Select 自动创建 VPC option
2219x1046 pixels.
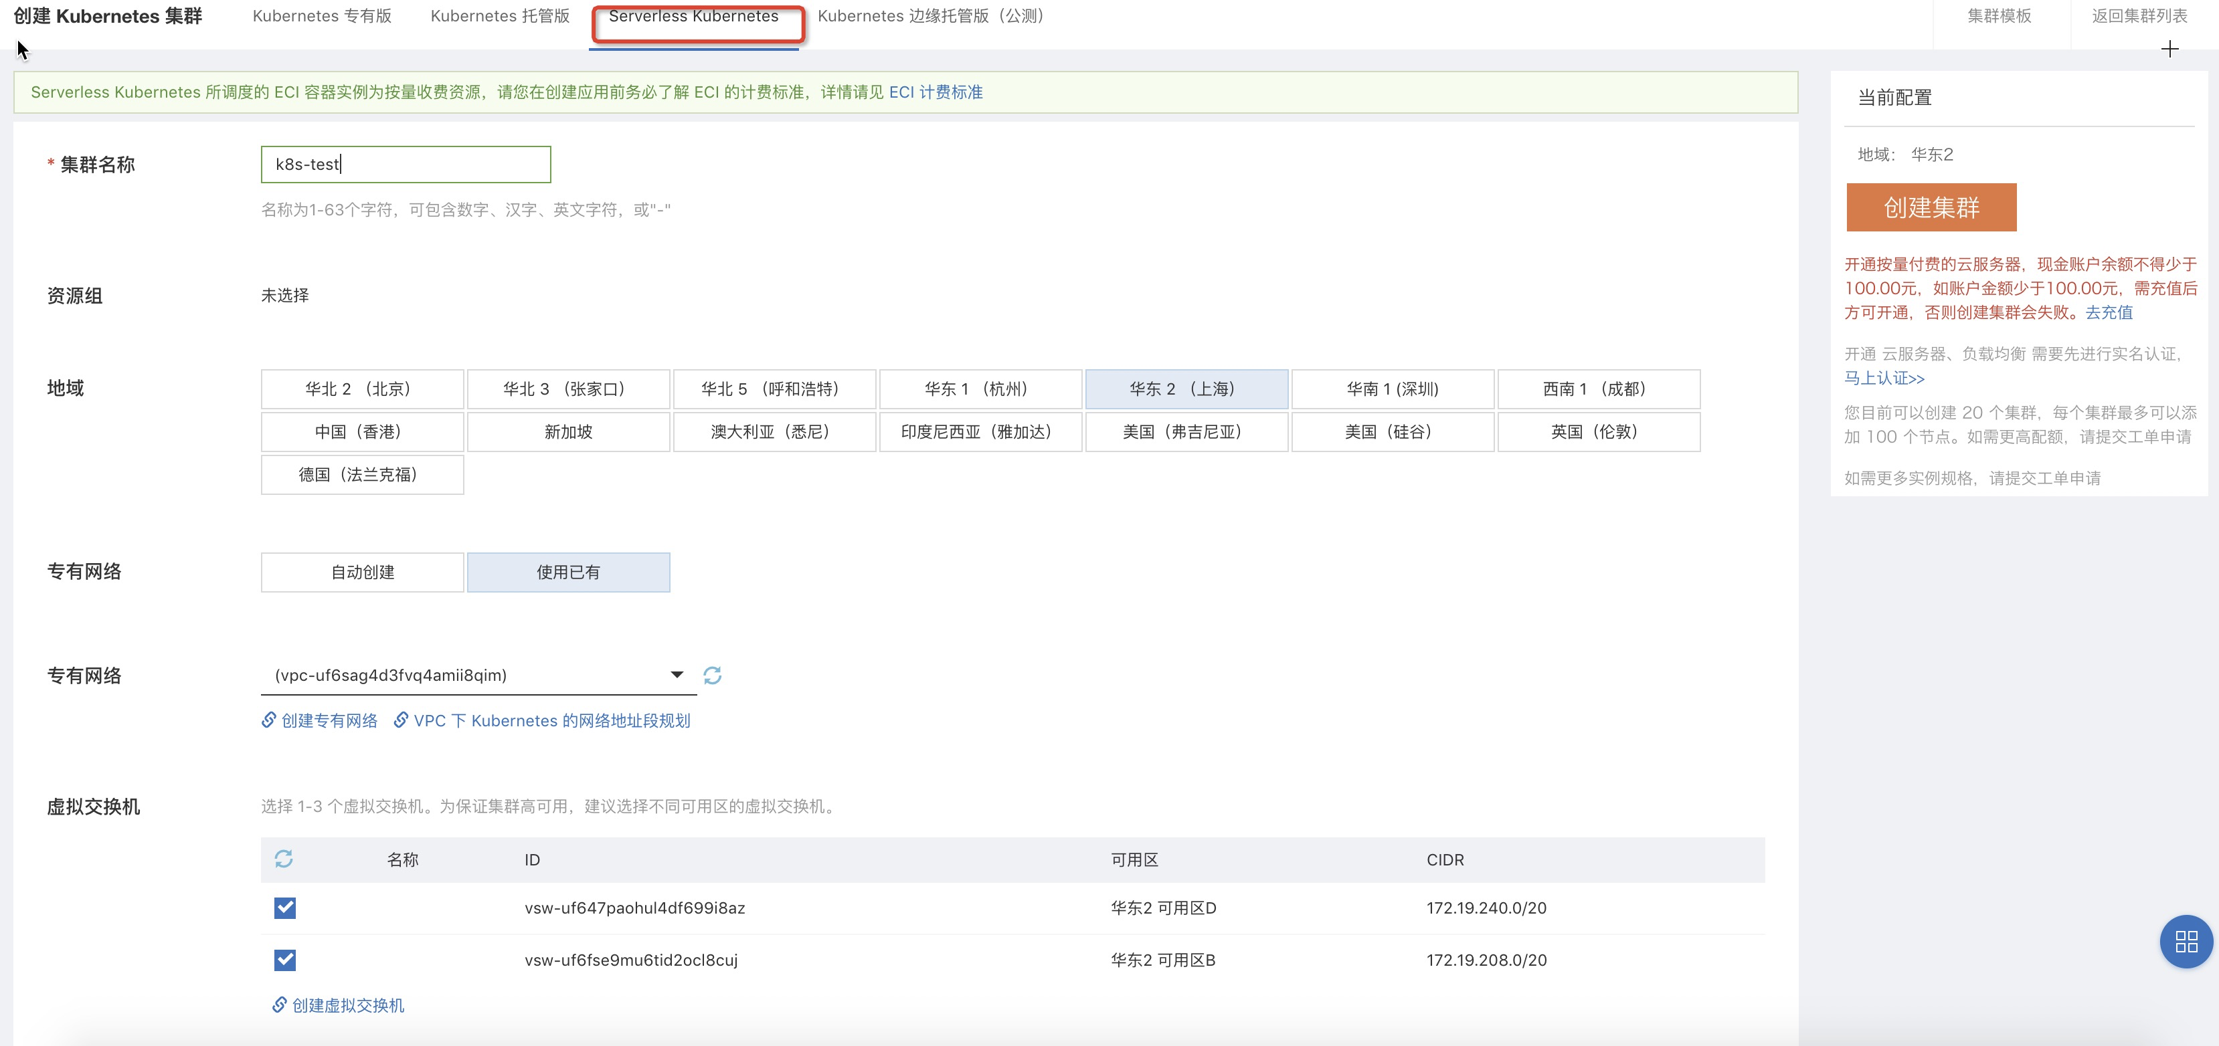(x=363, y=572)
